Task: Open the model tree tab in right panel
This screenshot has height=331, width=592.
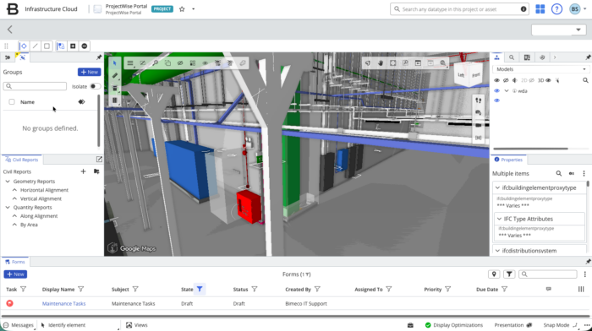Action: click(x=496, y=57)
